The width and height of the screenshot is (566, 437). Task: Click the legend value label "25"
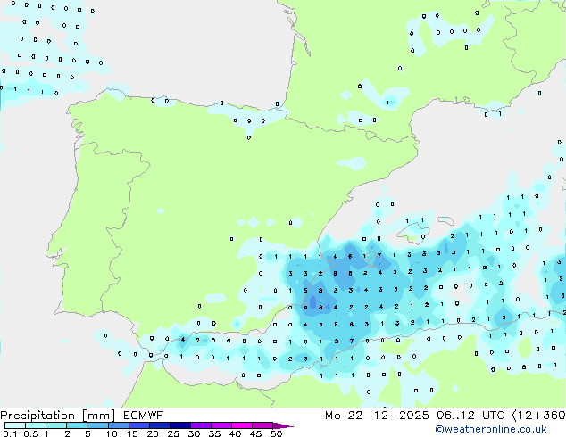[x=173, y=433]
